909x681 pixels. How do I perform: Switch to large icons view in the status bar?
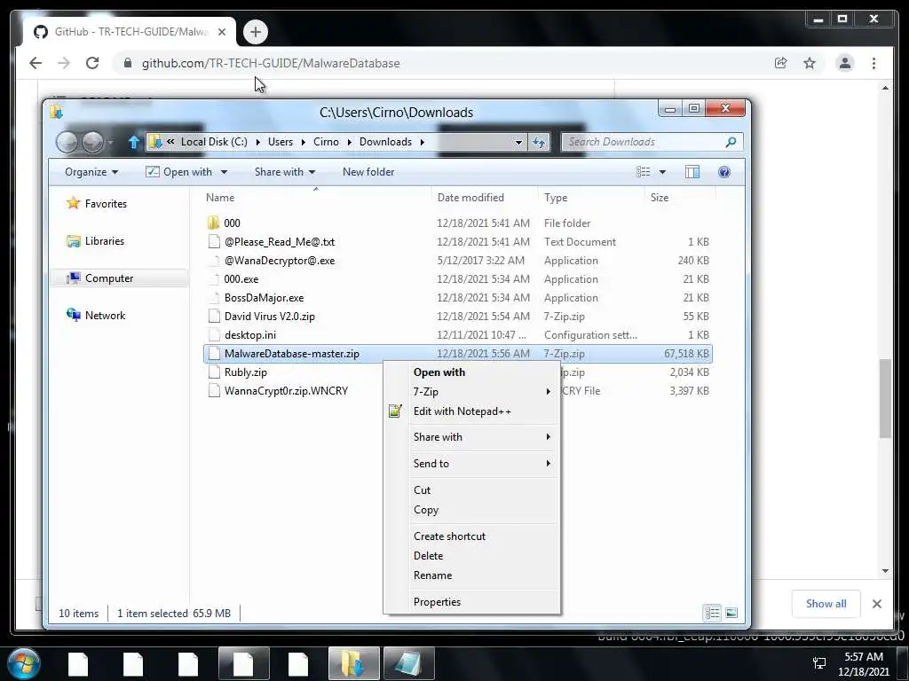(731, 613)
